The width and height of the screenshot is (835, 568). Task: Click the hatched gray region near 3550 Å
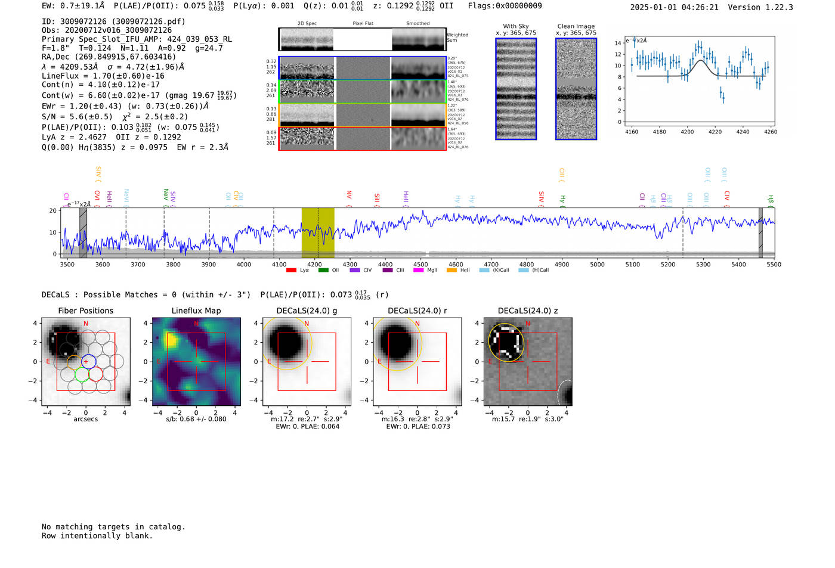click(x=83, y=232)
